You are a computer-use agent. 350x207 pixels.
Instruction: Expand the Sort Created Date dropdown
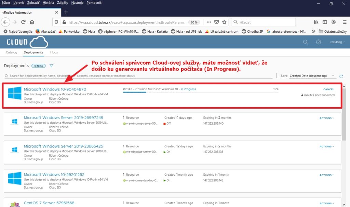[x=312, y=76]
